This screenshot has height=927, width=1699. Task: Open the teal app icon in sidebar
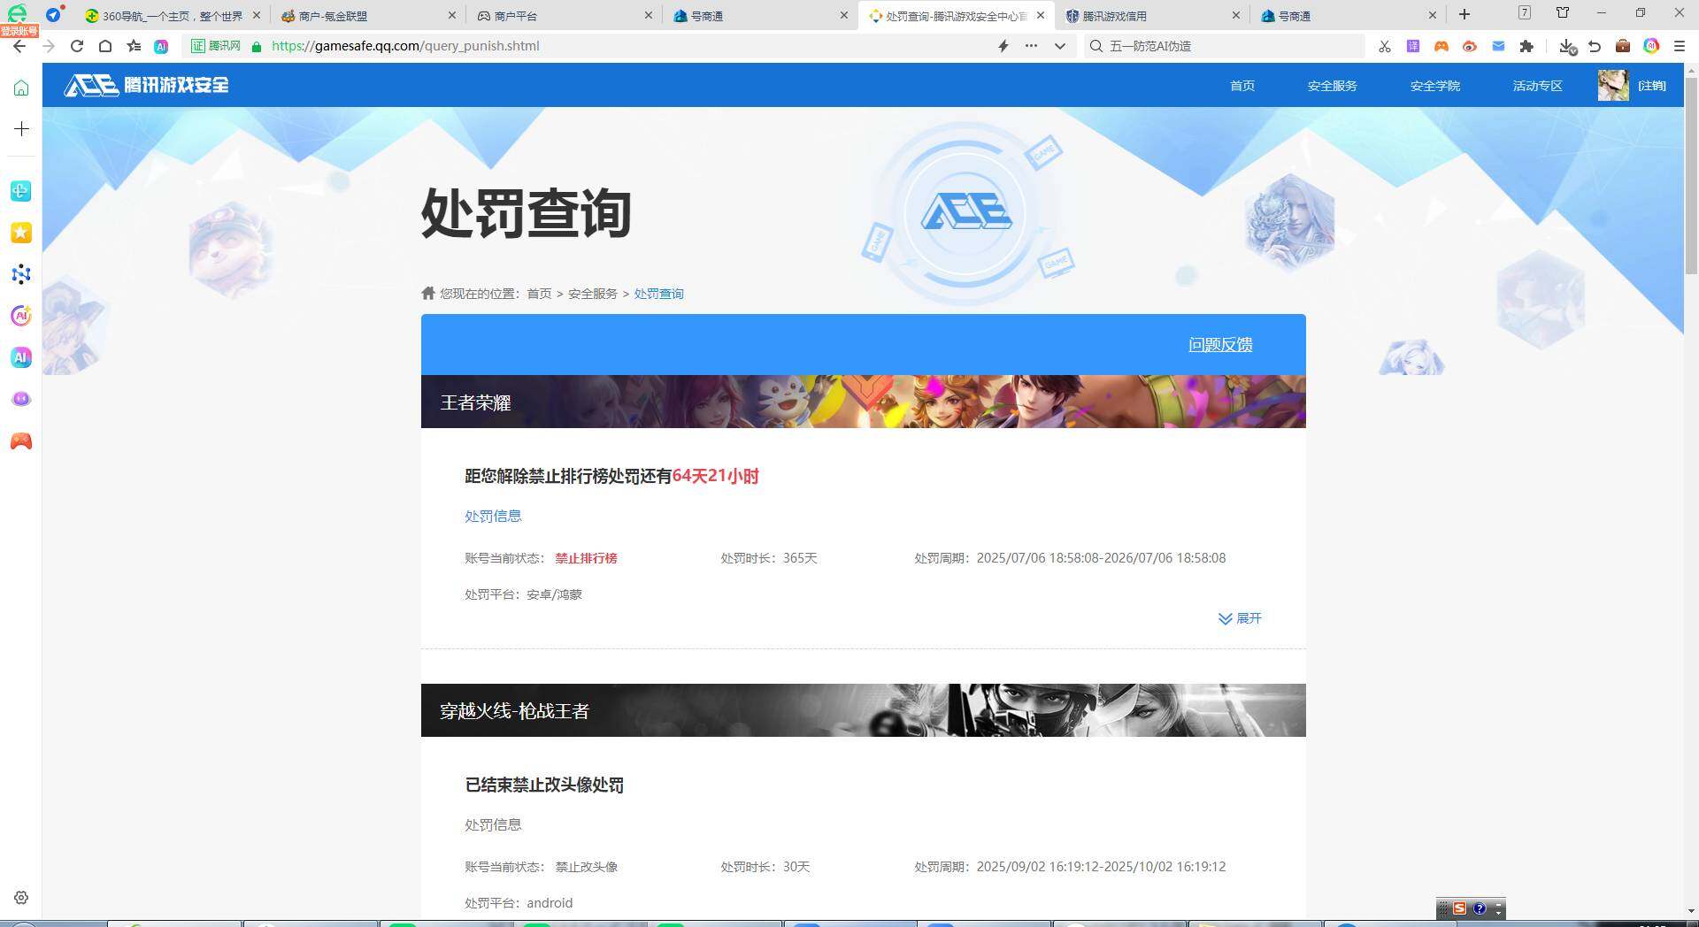21,191
